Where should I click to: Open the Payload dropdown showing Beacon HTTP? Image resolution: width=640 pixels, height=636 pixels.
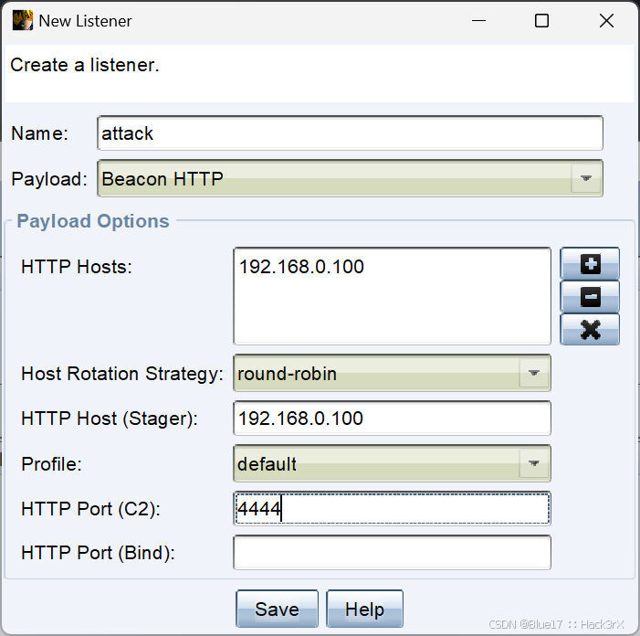point(350,178)
